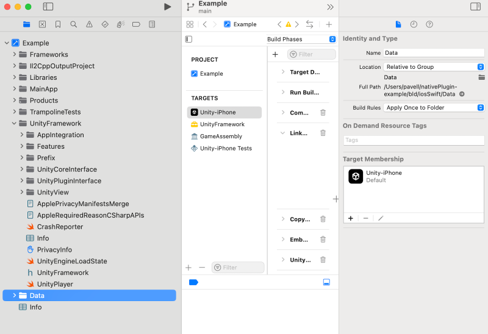Open the Find navigator magnifier
The width and height of the screenshot is (488, 334).
pyautogui.click(x=73, y=24)
